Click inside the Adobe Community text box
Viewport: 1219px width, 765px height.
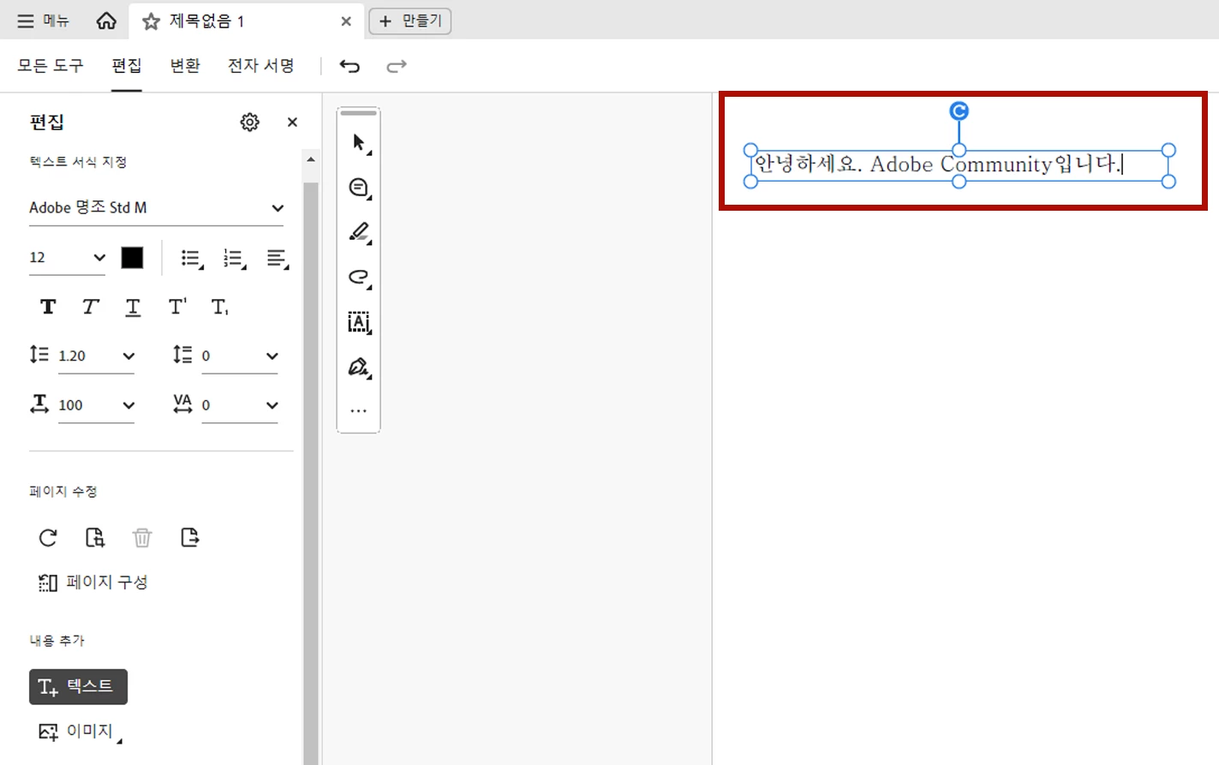coord(959,164)
